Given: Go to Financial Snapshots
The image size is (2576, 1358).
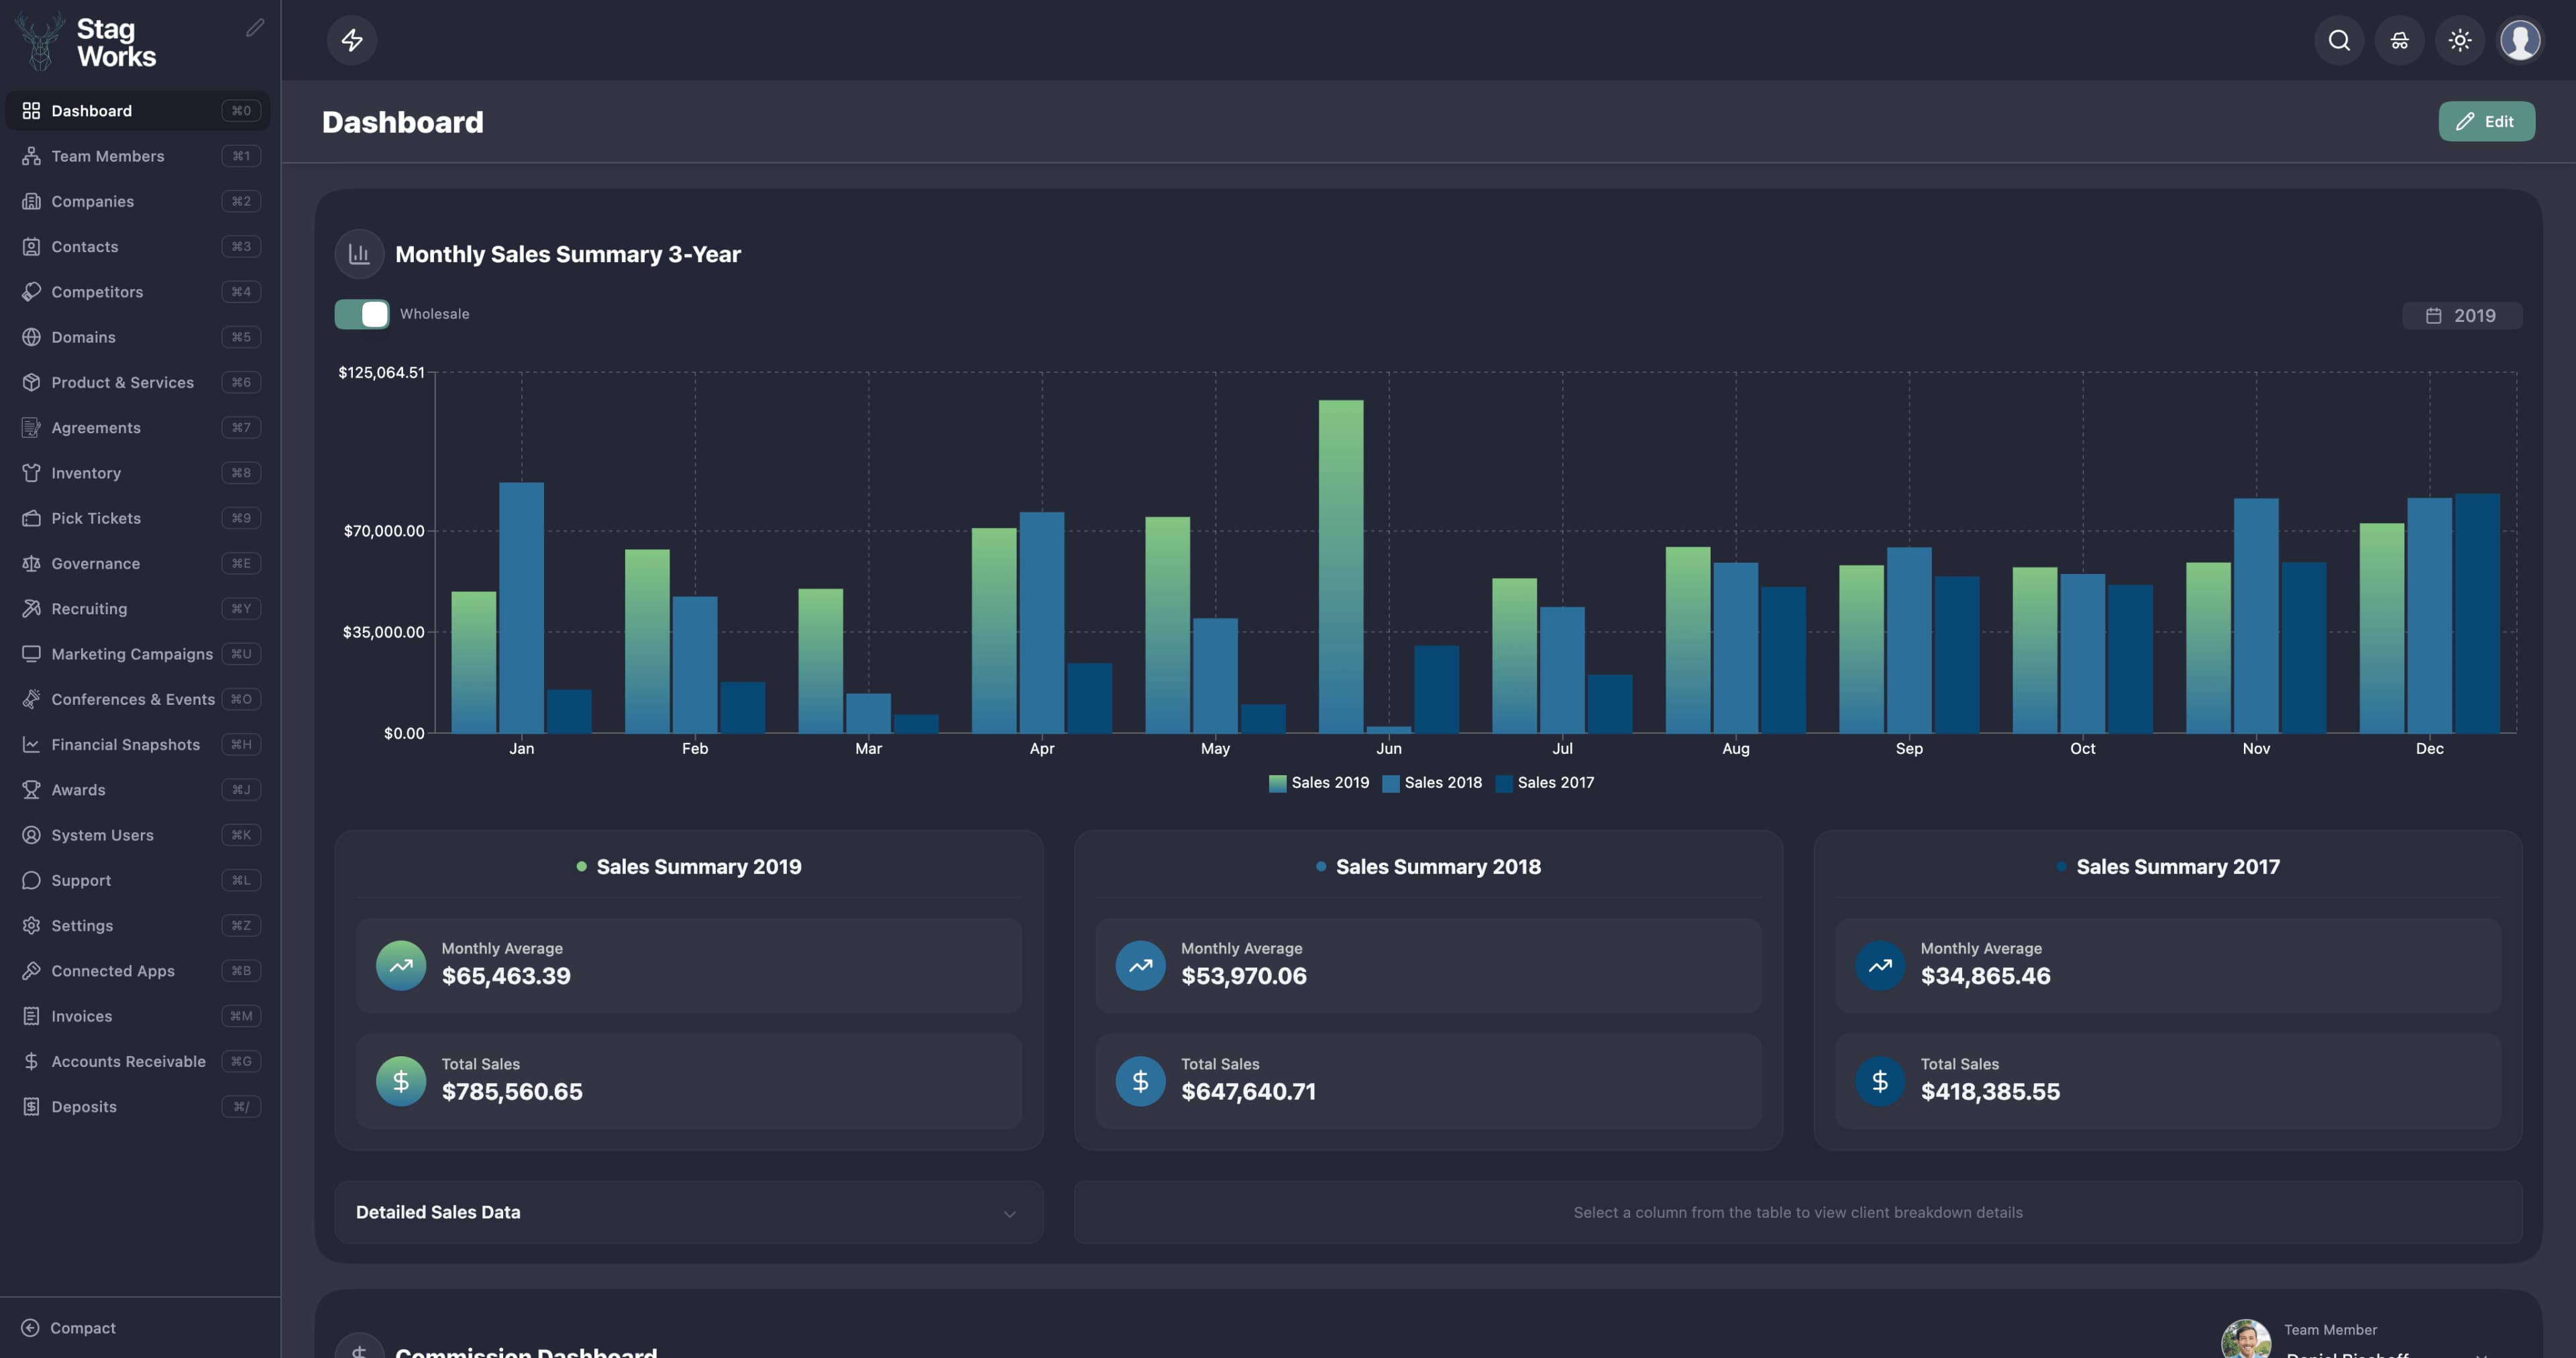Looking at the screenshot, I should [138, 744].
